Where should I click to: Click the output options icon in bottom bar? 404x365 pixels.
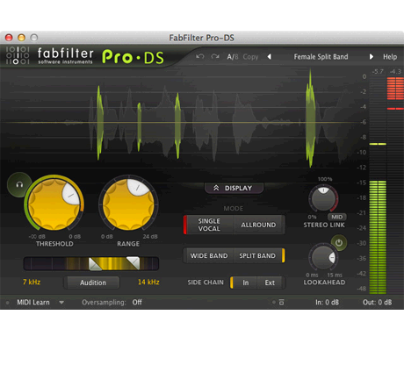coord(281,302)
